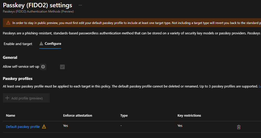261x138 pixels.
Task: Delete the Default passkey profile with trash icon
Action: tap(239, 127)
